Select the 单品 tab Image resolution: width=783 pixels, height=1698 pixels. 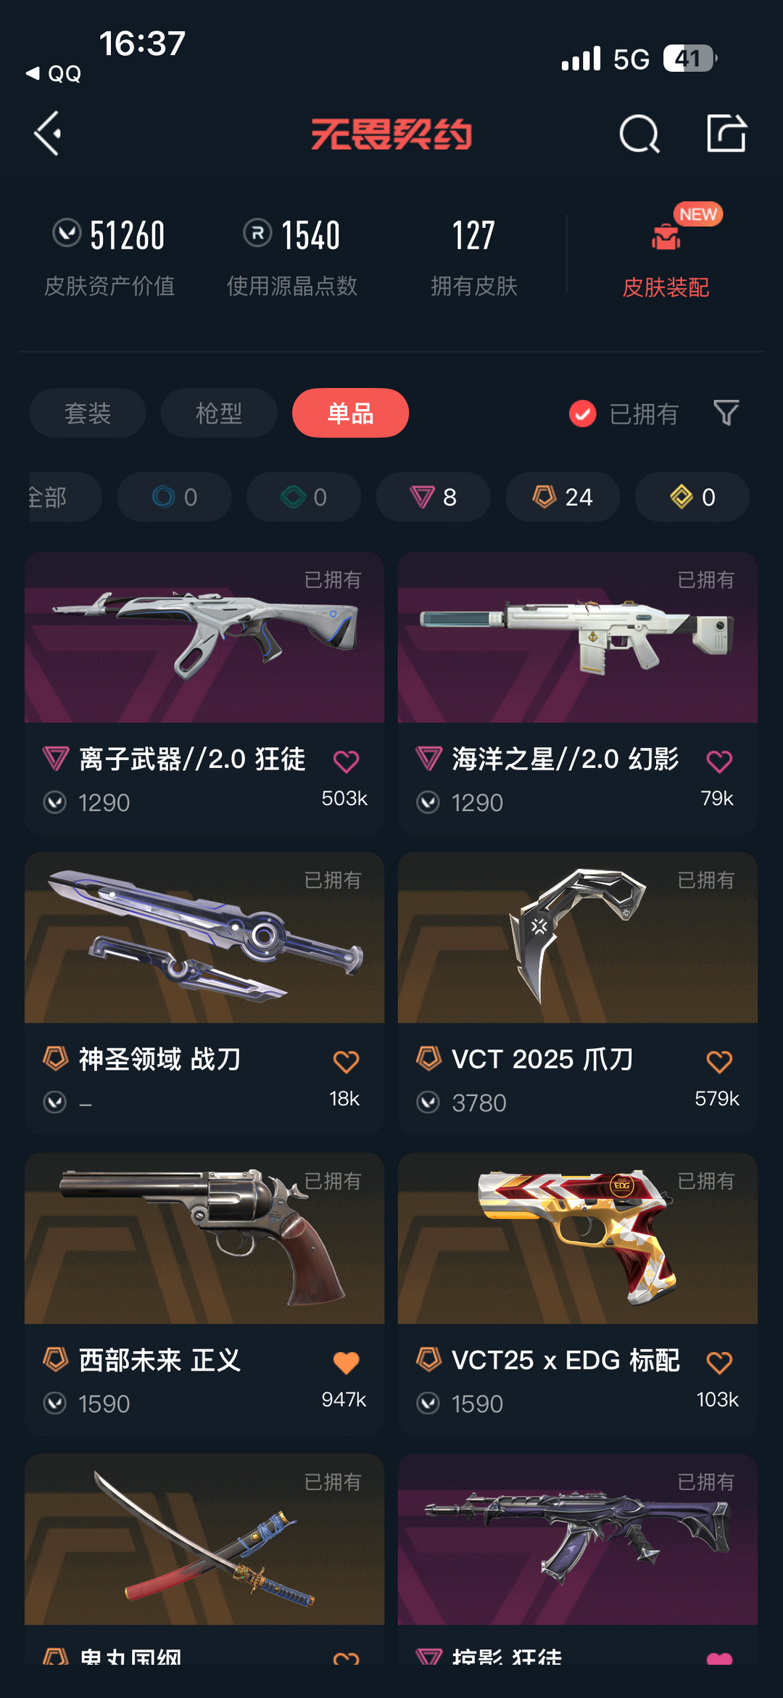point(350,413)
